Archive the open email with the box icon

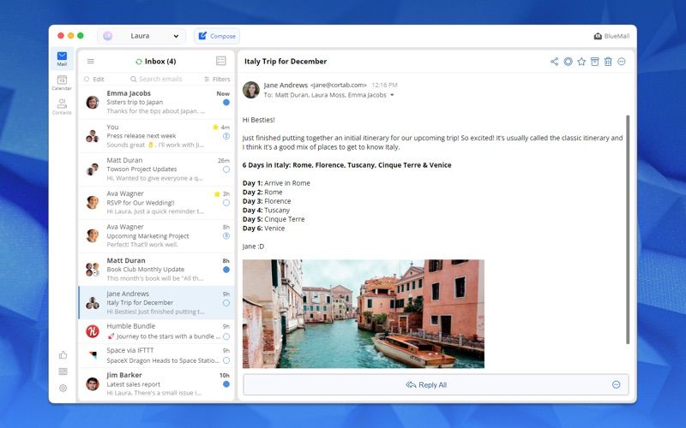[594, 62]
